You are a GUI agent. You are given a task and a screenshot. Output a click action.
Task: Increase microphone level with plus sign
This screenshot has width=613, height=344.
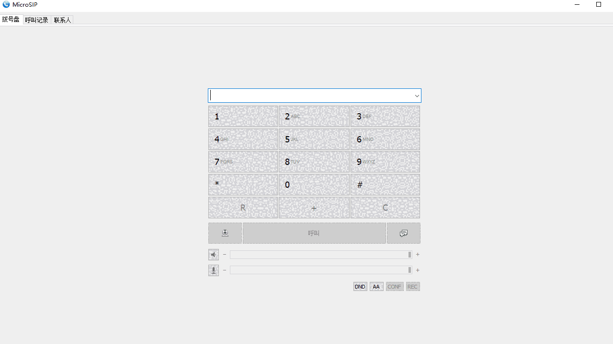point(418,270)
